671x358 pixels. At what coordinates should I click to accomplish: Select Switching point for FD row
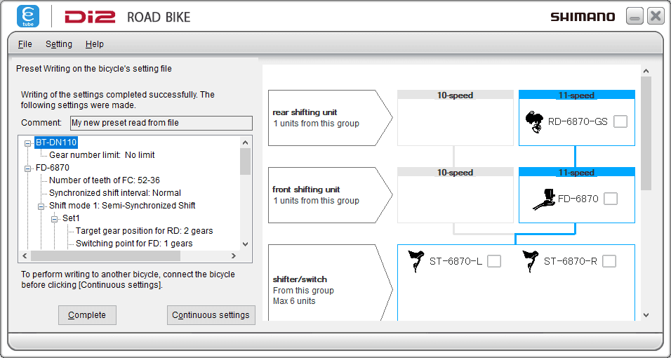134,244
